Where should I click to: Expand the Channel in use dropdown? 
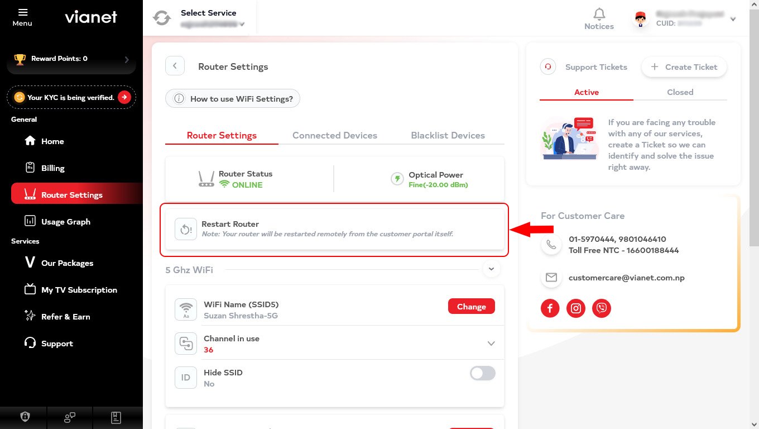pyautogui.click(x=491, y=344)
